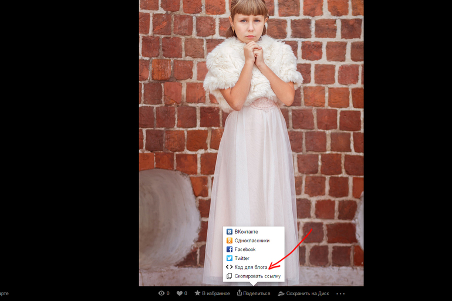Like the photo with the heart icon
Viewport: 452px width, 301px height.
click(x=180, y=293)
